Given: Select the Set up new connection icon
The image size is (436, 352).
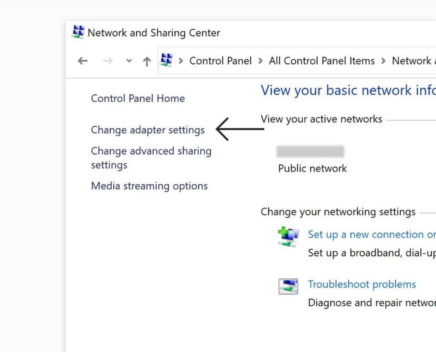Looking at the screenshot, I should tap(289, 237).
